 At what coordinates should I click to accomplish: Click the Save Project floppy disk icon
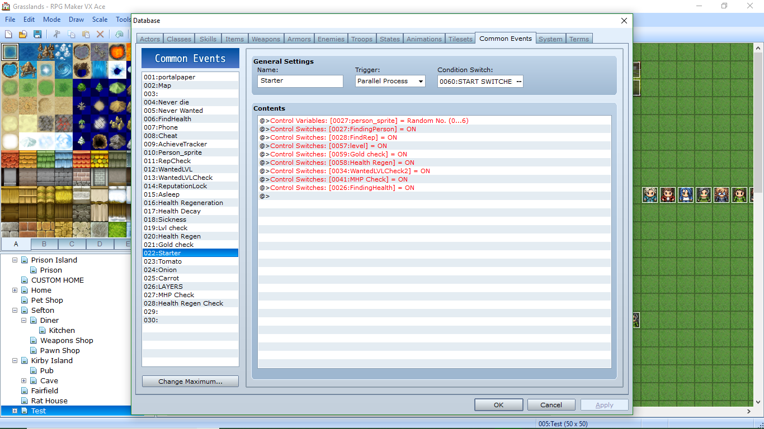[x=37, y=34]
